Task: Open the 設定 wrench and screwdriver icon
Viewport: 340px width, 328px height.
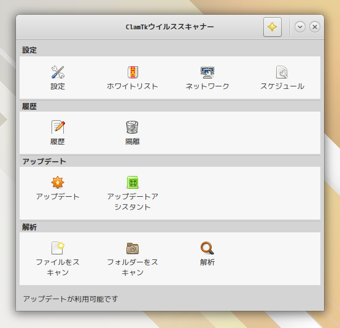Action: coord(58,72)
